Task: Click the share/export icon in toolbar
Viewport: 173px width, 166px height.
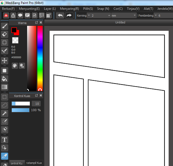Action: click(x=13, y=16)
